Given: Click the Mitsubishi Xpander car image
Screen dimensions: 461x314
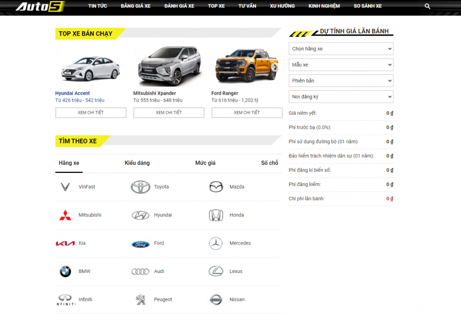Looking at the screenshot, I should coord(169,66).
